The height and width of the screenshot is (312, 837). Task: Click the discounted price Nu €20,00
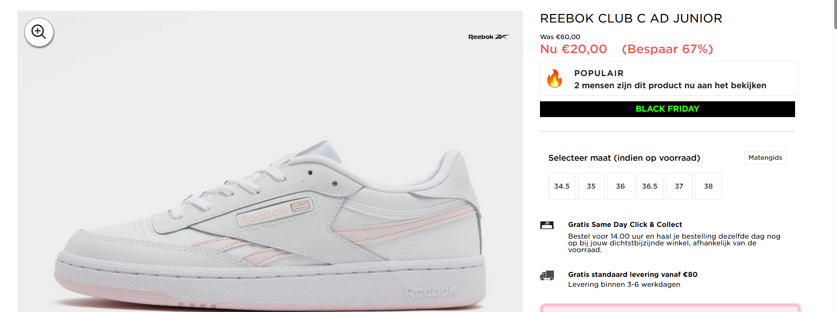point(573,49)
